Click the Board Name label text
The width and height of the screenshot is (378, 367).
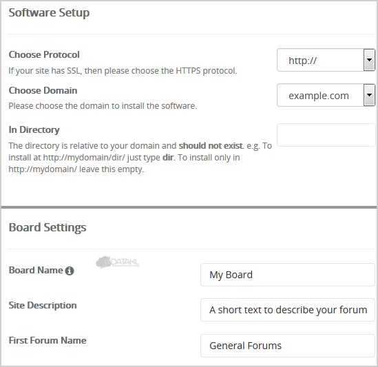(36, 271)
